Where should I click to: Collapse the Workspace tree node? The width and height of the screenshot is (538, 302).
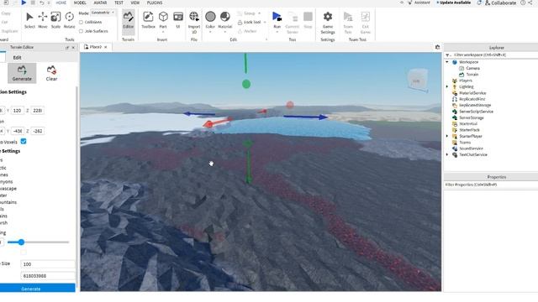click(x=447, y=62)
